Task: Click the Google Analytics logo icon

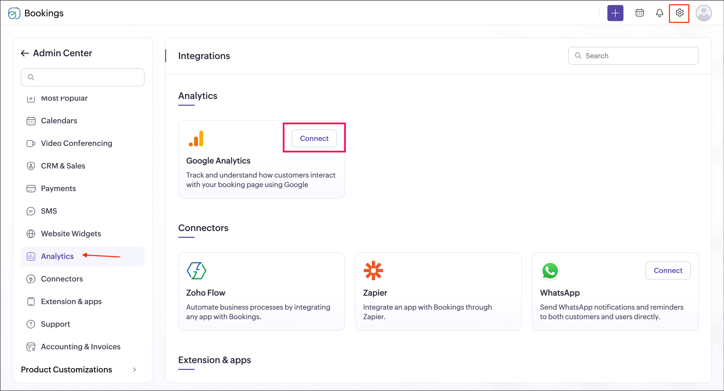Action: [x=196, y=139]
